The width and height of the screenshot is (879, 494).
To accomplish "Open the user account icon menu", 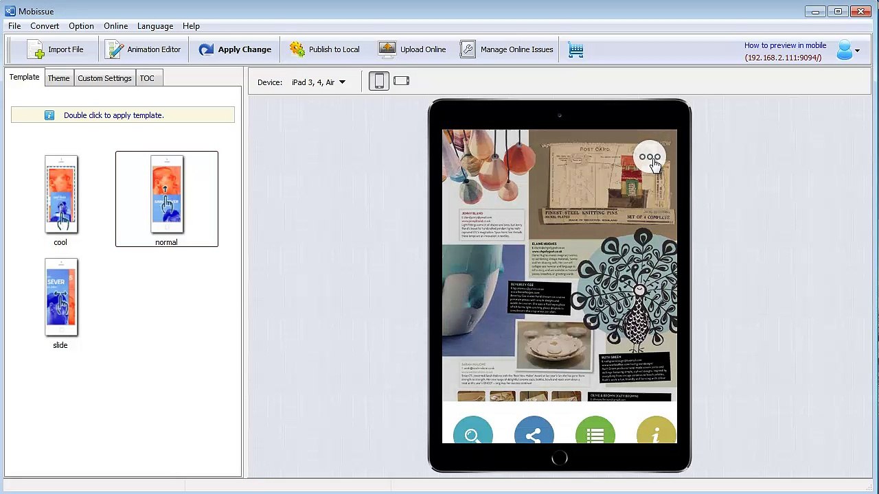I will click(848, 50).
